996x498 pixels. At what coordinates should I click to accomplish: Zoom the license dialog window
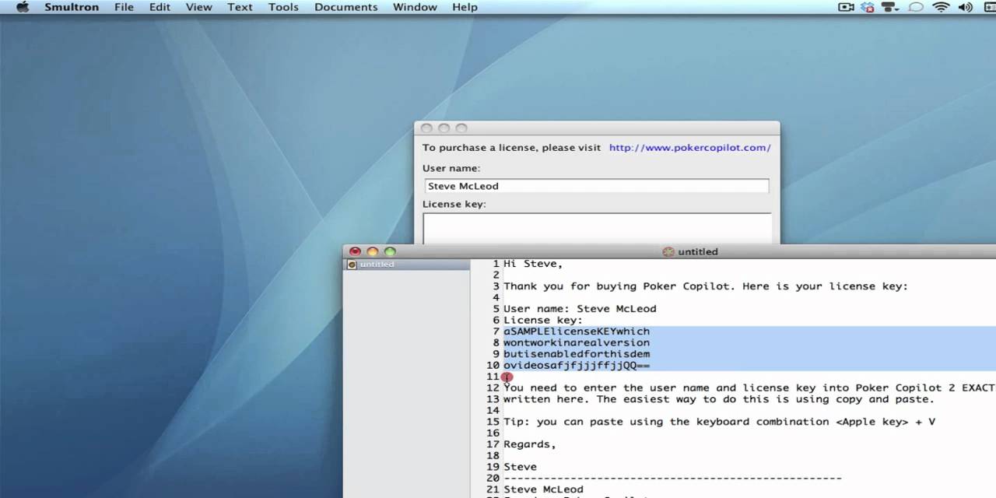[x=461, y=128]
